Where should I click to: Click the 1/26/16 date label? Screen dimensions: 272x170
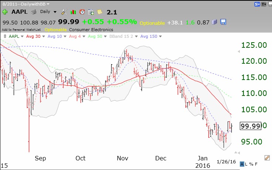tap(227, 162)
